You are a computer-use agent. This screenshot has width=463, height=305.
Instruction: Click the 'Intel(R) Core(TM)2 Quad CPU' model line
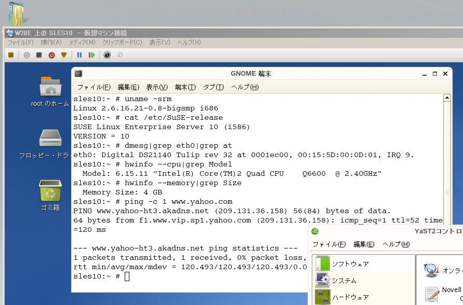[232, 174]
